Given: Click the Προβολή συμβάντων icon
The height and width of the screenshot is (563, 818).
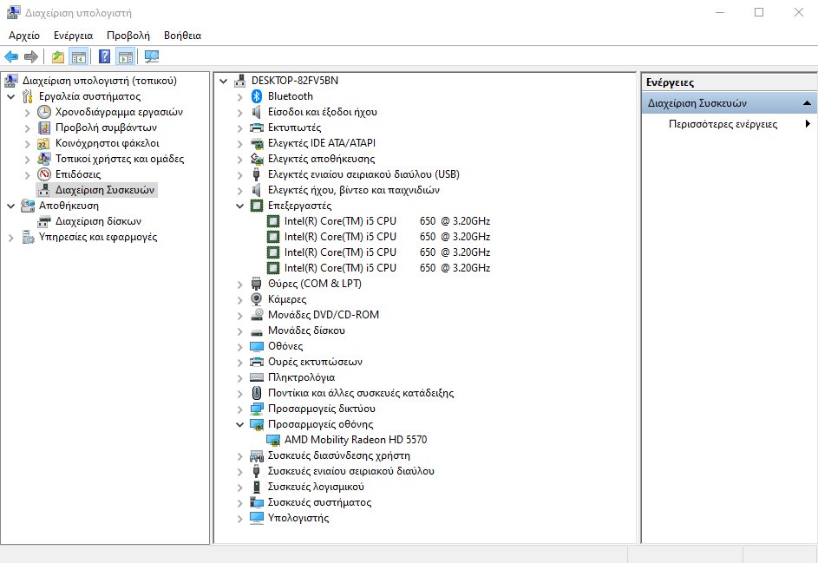Looking at the screenshot, I should pyautogui.click(x=44, y=128).
